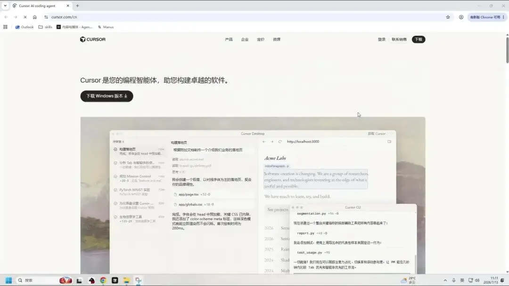This screenshot has width=509, height=286.
Task: Click the 规划 Mission Control task row
Action: tap(139, 178)
